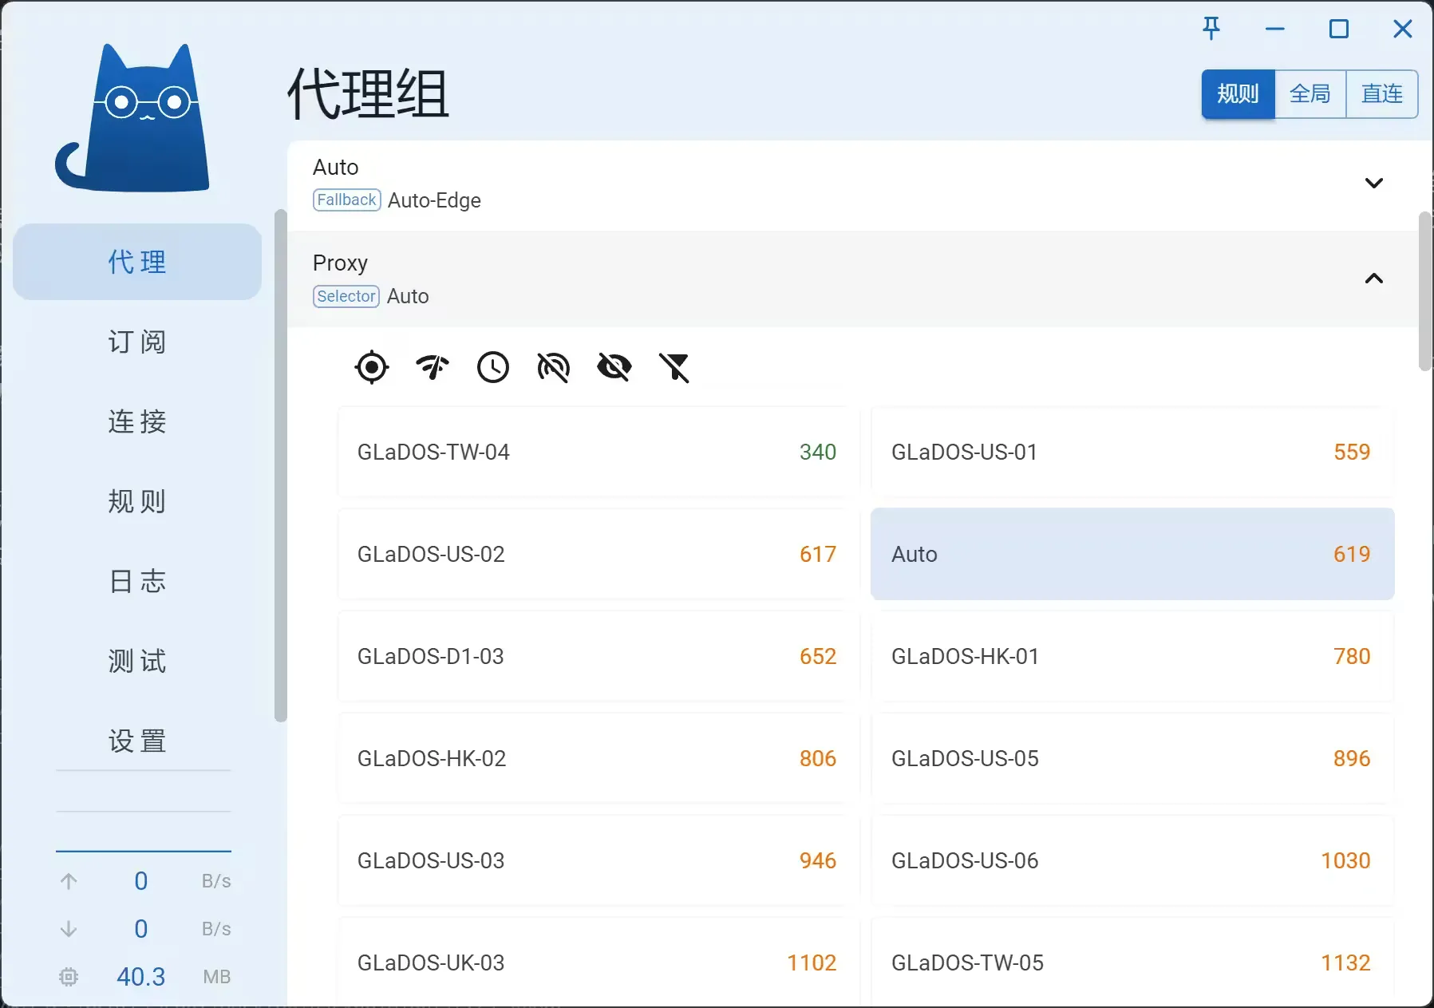Click the locate current proxy target icon

pos(371,367)
